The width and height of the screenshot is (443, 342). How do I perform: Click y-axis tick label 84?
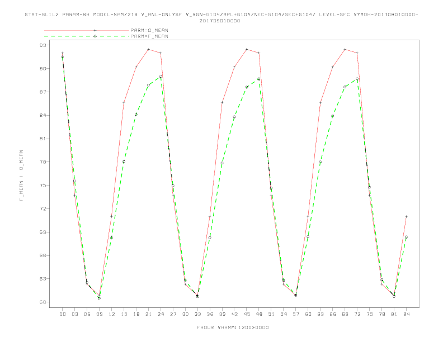pyautogui.click(x=43, y=116)
